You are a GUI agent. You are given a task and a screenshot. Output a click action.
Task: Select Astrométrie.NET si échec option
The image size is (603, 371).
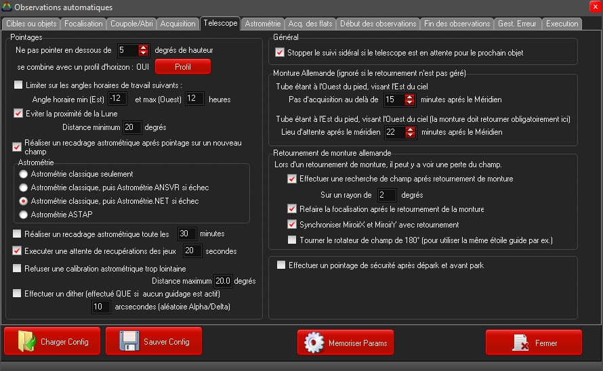point(24,201)
